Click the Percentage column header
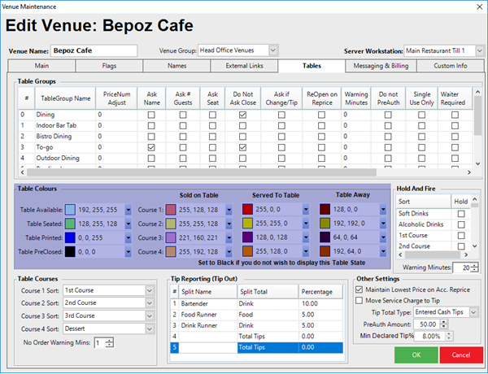This screenshot has height=374, width=488. coord(320,292)
